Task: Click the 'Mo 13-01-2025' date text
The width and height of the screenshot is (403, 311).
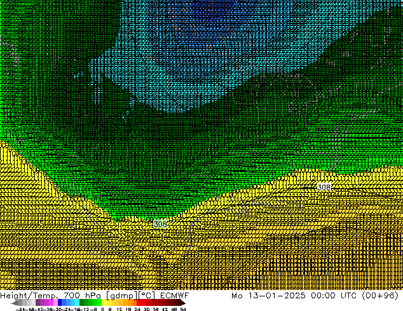Action: [x=268, y=296]
